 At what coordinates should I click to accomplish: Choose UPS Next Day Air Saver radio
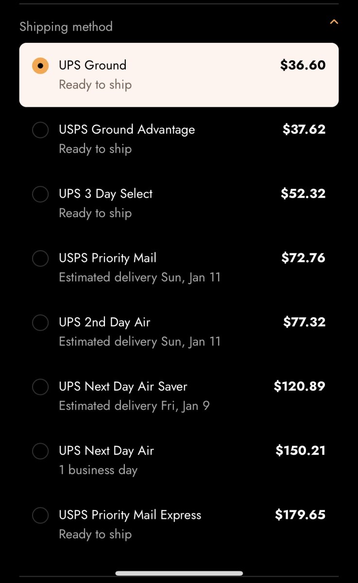40,387
